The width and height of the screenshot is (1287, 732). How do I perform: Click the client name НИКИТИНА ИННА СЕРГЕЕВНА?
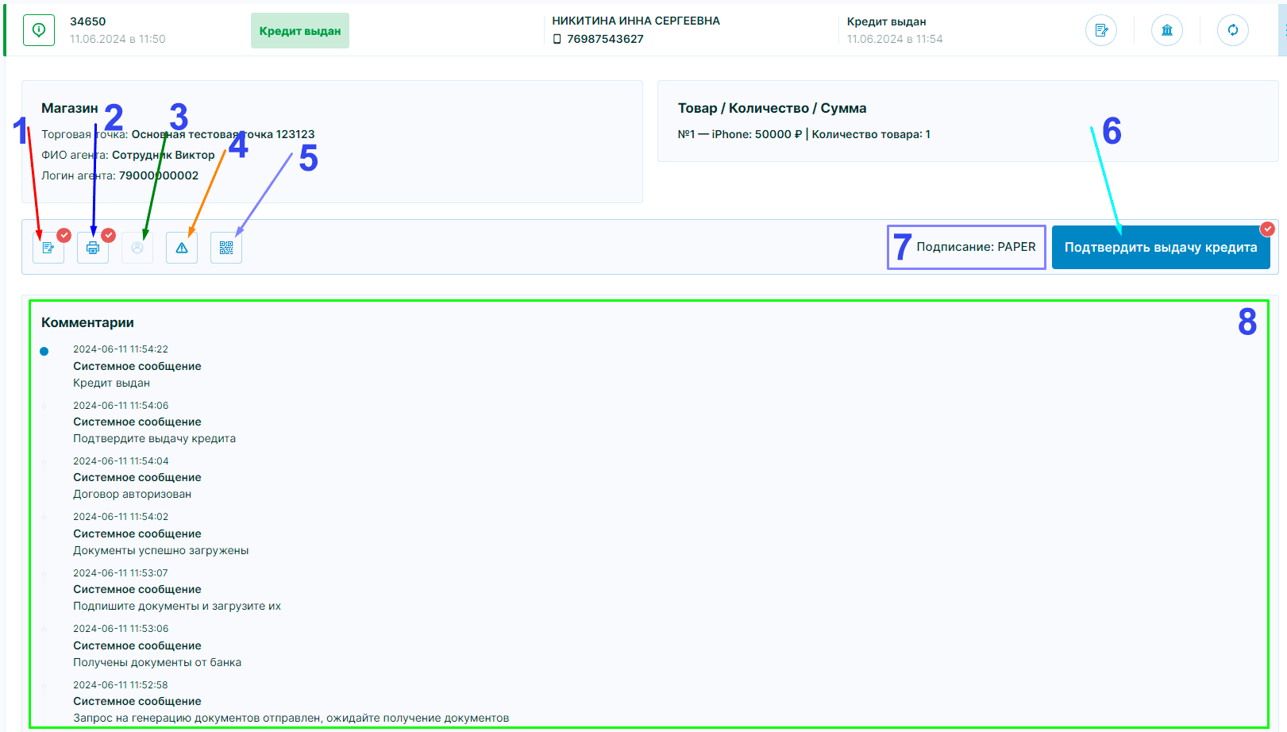636,21
